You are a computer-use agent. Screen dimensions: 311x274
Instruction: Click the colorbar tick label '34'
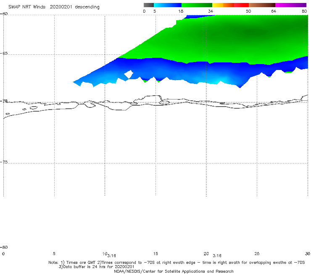211,11
